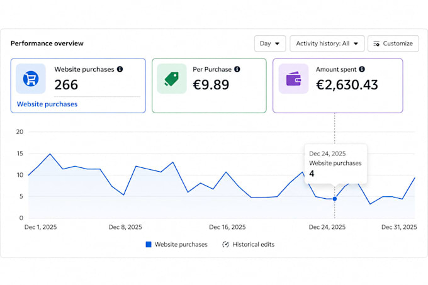This screenshot has height=285, width=428.
Task: Click the shopping cart icon for Website purchases
Action: [x=31, y=79]
